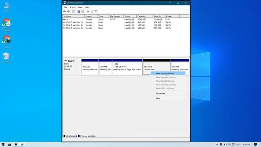261x147 pixels.
Task: Select the Disk 0 label panel
Action: tap(72, 67)
